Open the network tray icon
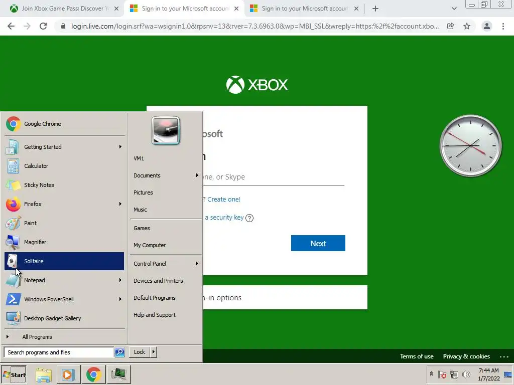 click(454, 374)
